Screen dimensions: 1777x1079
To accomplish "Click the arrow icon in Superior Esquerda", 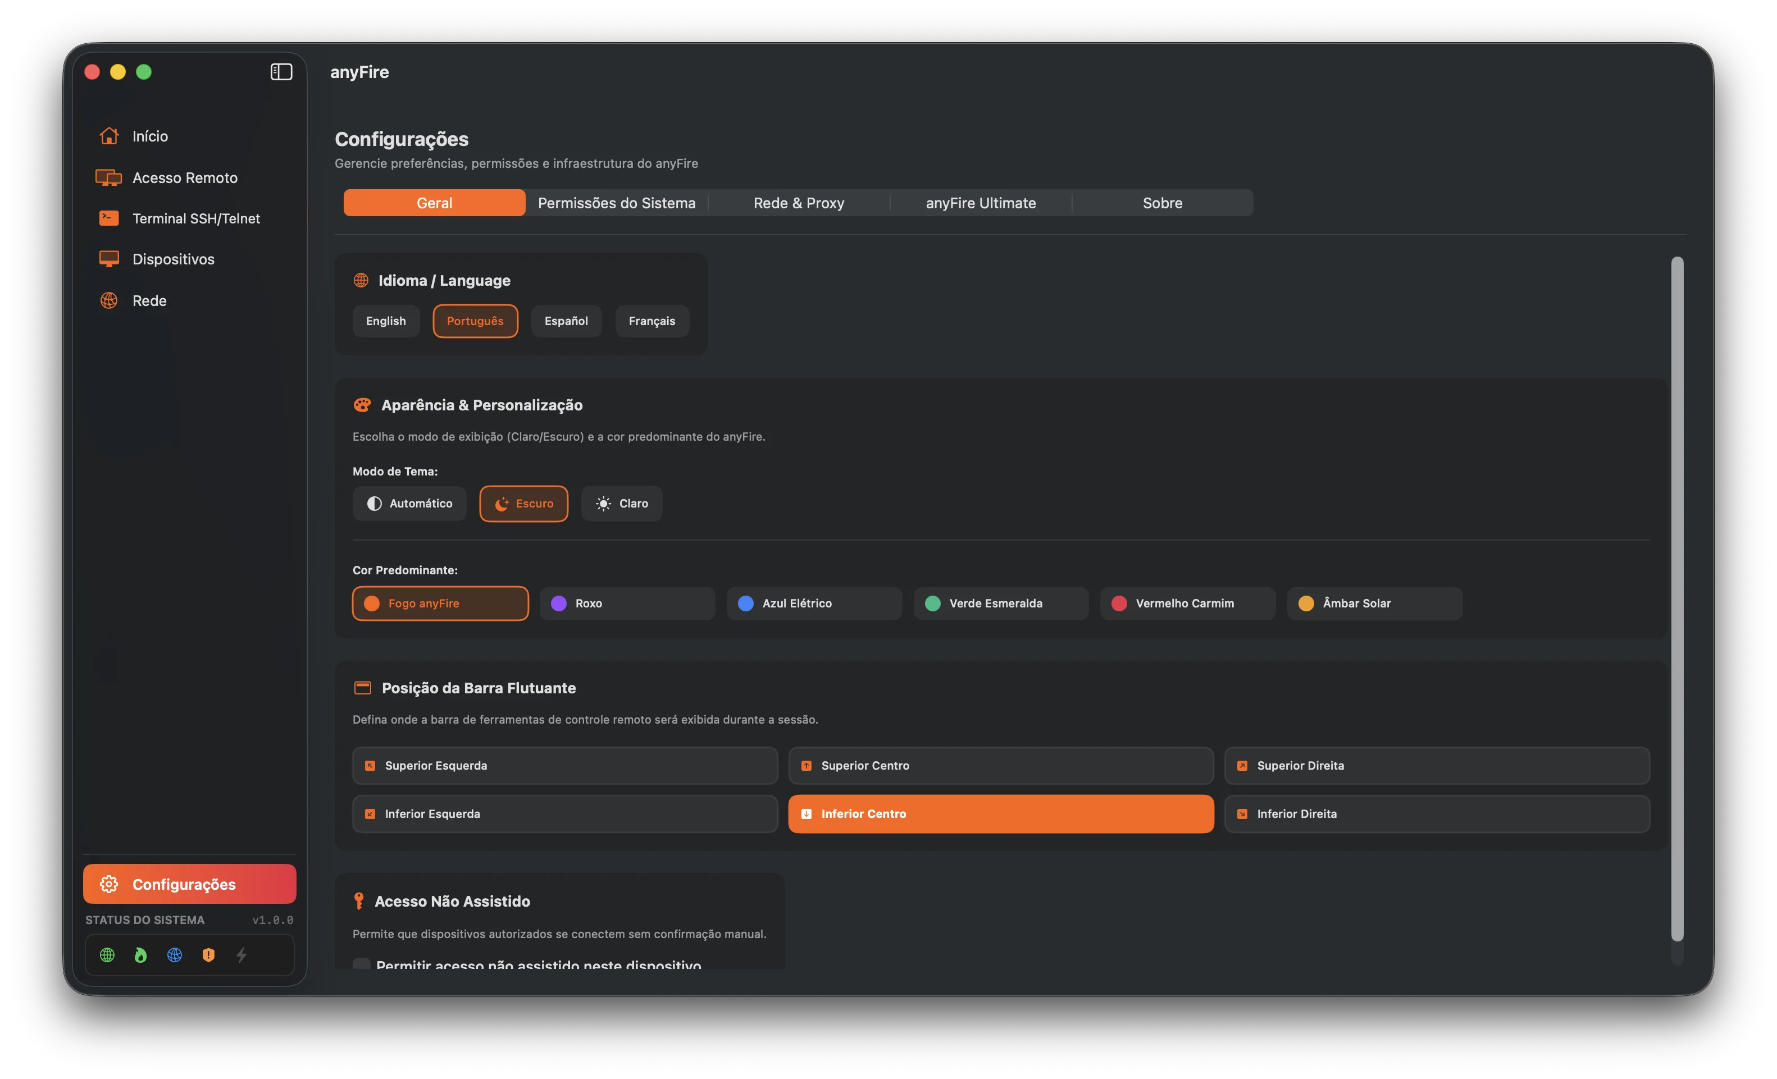I will (370, 766).
